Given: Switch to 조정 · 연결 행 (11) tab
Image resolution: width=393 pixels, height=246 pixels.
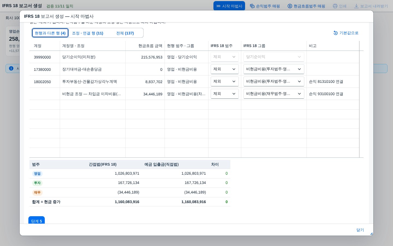Looking at the screenshot, I should point(88,33).
